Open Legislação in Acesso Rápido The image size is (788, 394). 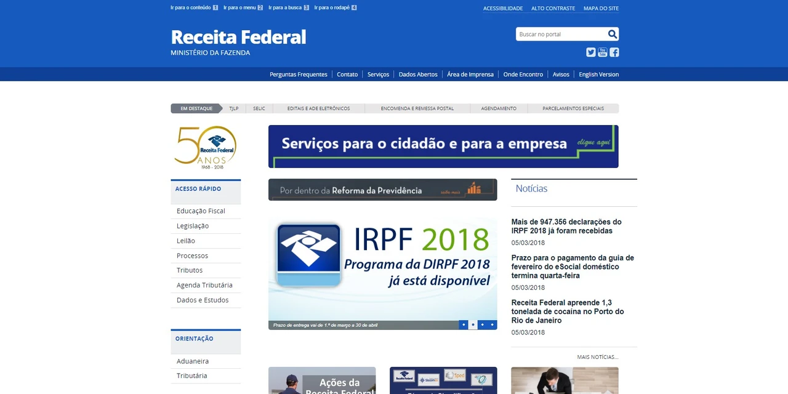[193, 226]
